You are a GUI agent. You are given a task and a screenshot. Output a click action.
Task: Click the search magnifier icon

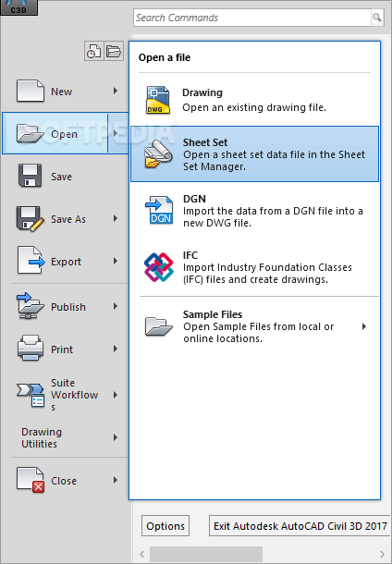pos(377,18)
